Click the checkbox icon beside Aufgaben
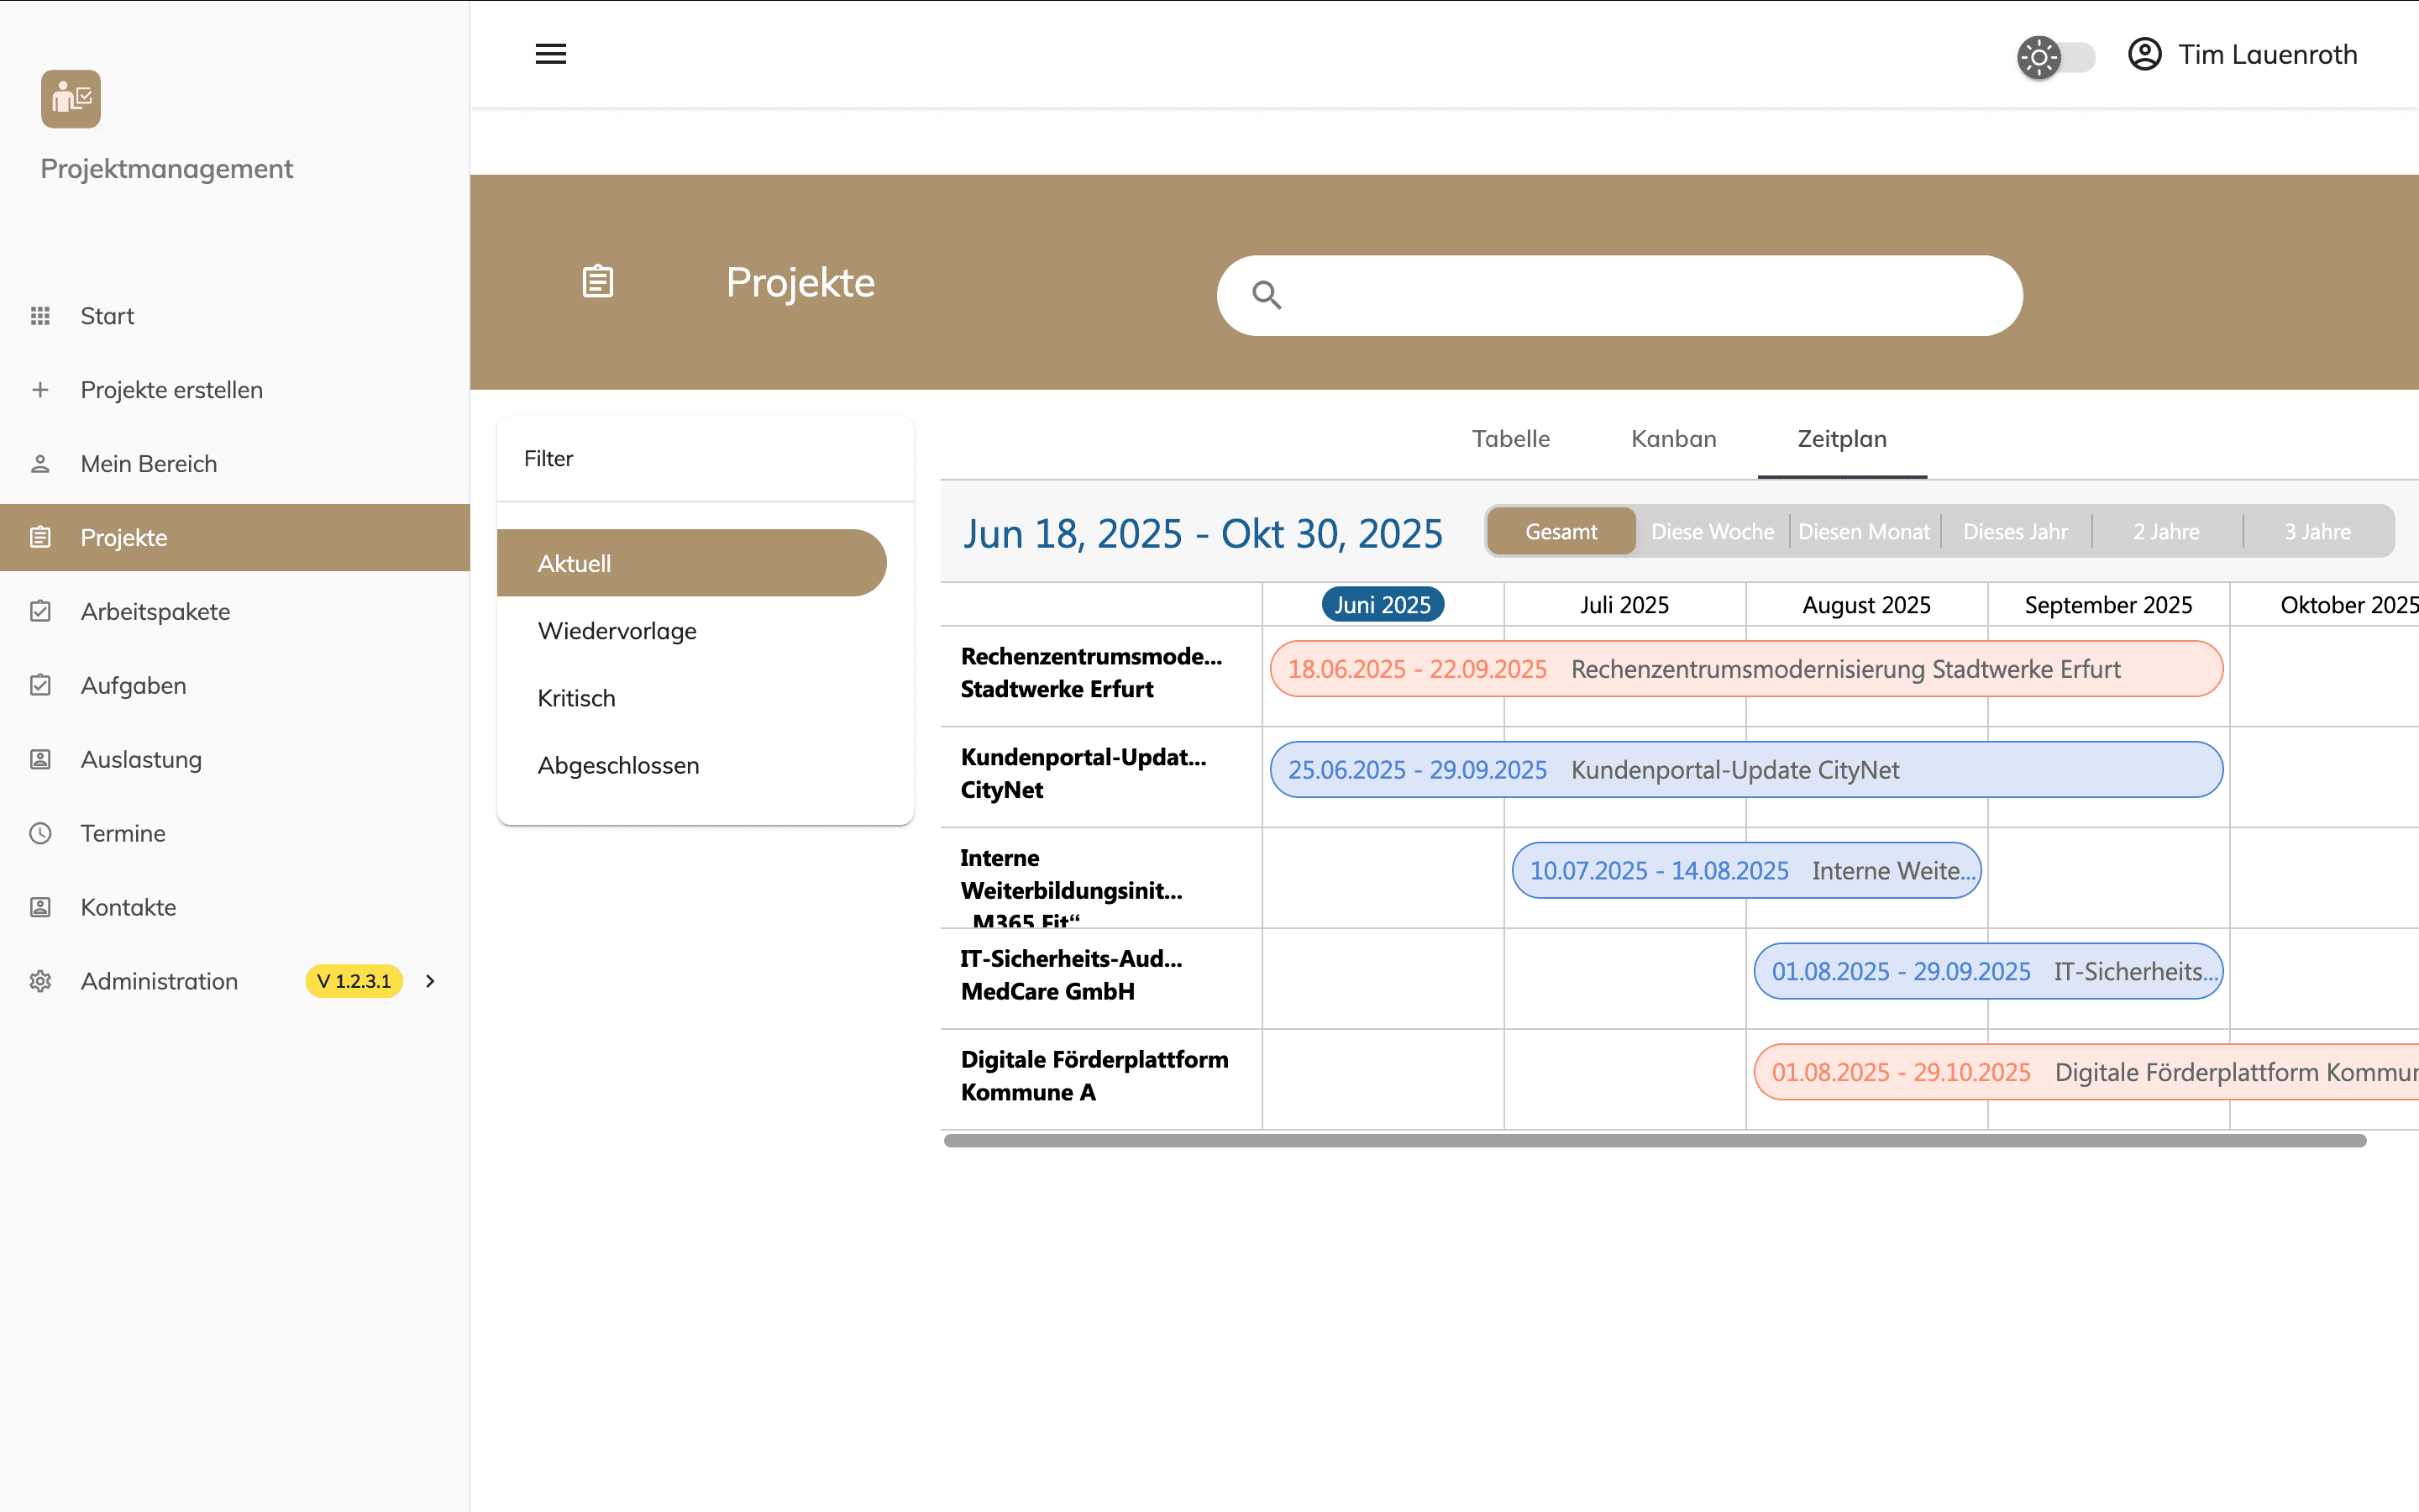The width and height of the screenshot is (2419, 1512). pos(40,685)
